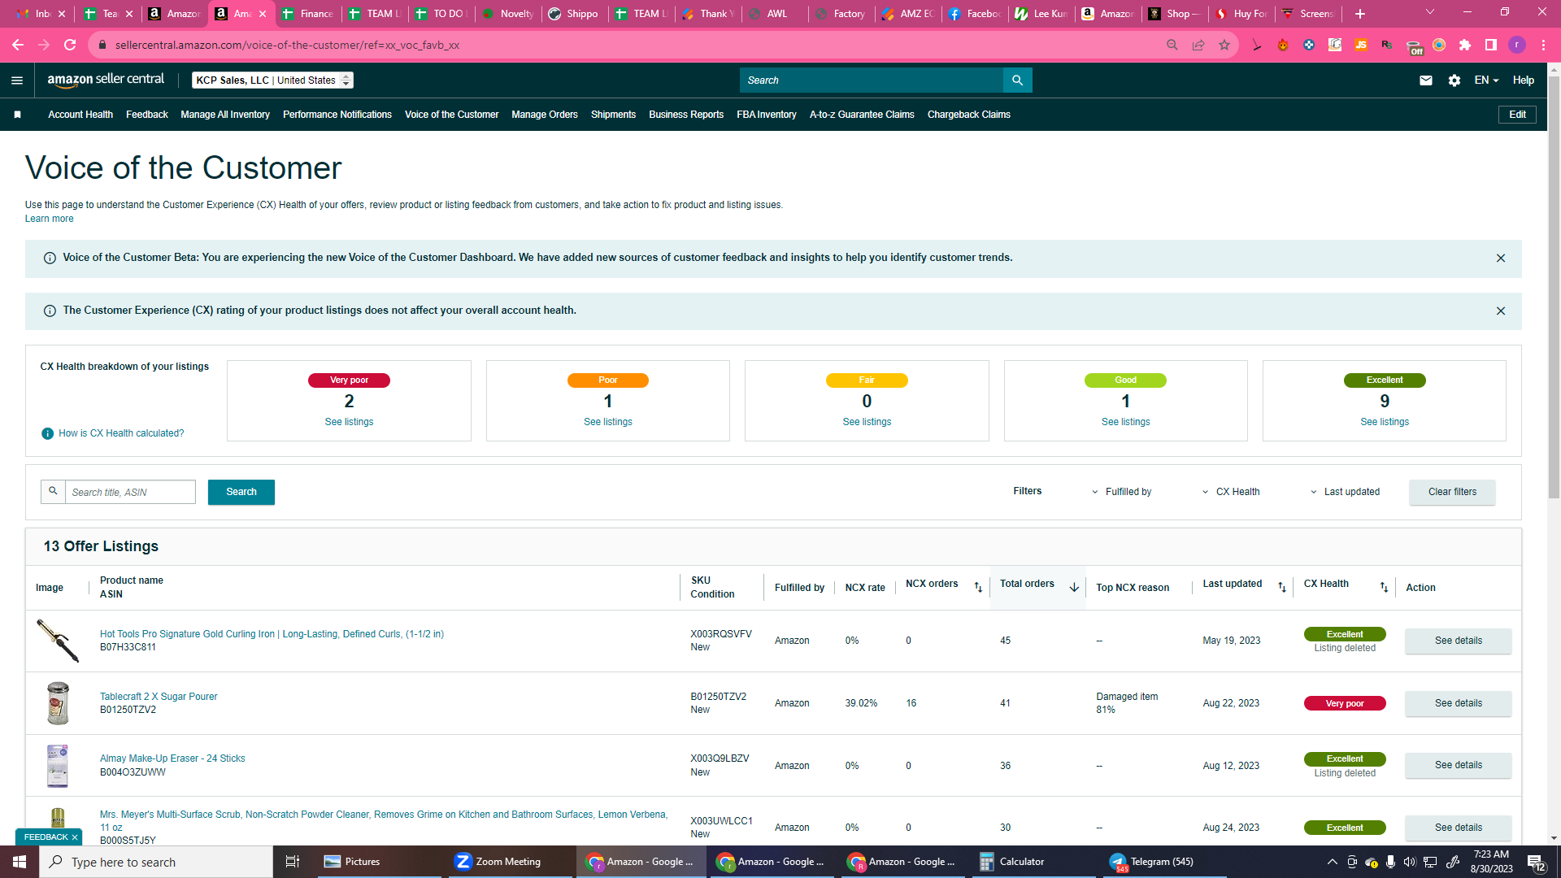
Task: Expand the Last updated filter
Action: pyautogui.click(x=1345, y=492)
